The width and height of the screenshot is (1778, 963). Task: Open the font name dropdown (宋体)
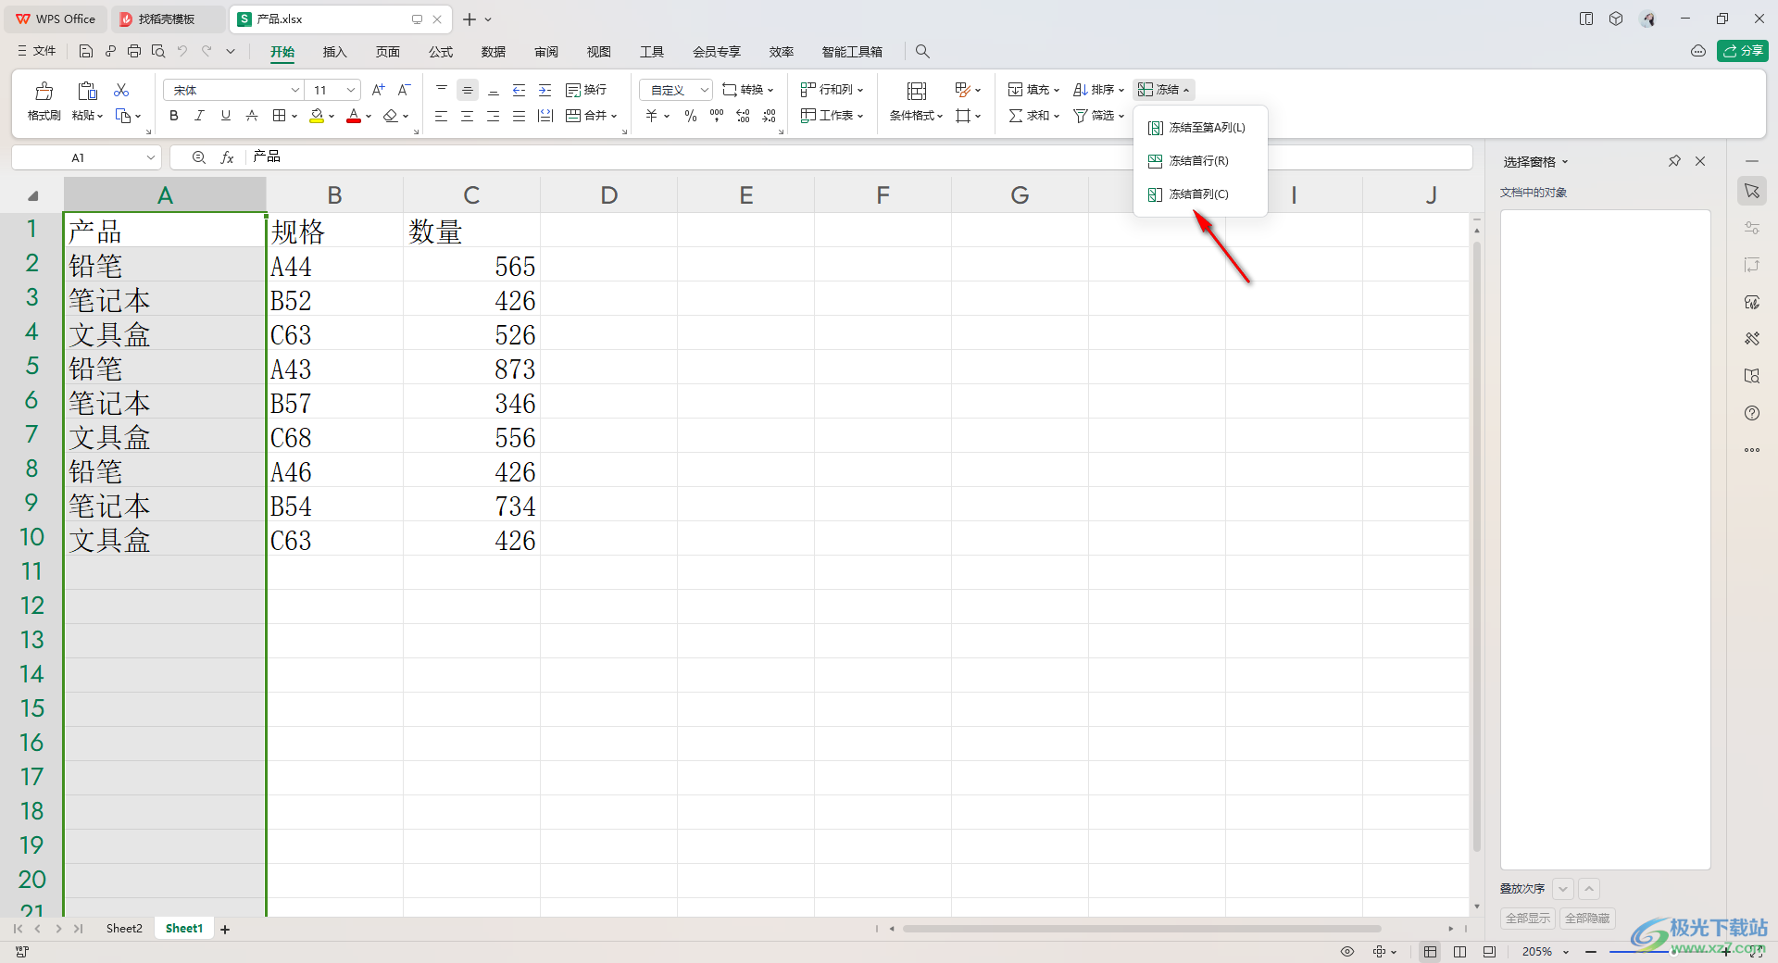coord(295,90)
